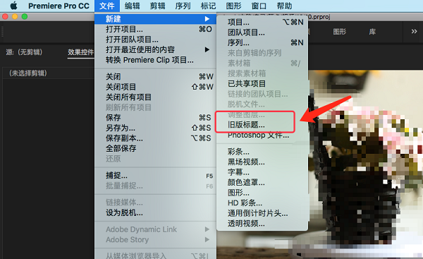Viewport: 423px width, 259px height.
Task: Open the 效果控件 panel tab
Action: coord(80,52)
